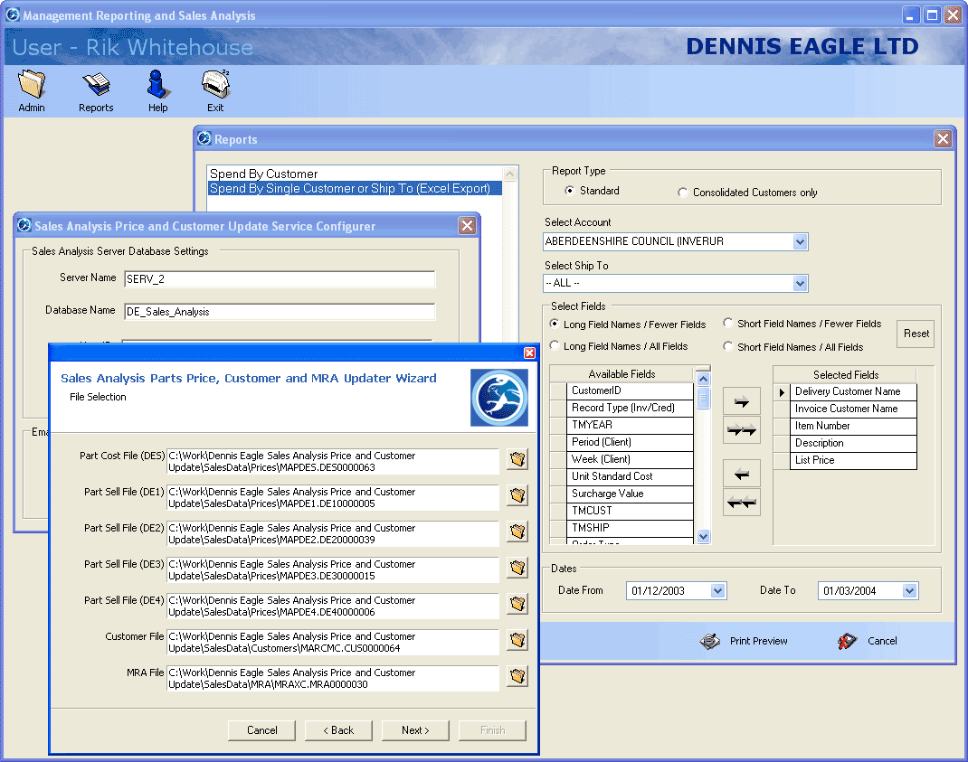Move all fields right with double arrow

(742, 430)
